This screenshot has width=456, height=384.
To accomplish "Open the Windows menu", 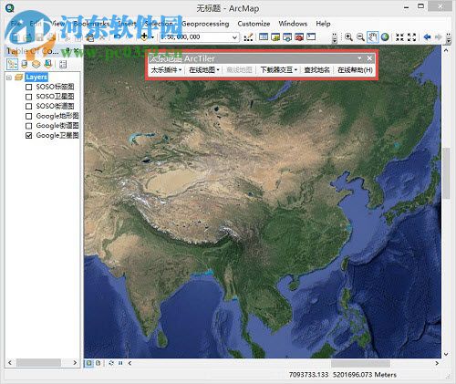I will pyautogui.click(x=293, y=24).
